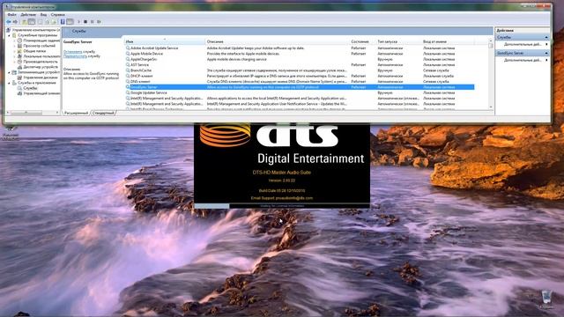Select the DNS-клиент service row
Screen dimensions: 564x317
click(x=300, y=82)
